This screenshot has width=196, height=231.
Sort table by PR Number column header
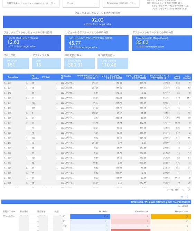coord(35,77)
